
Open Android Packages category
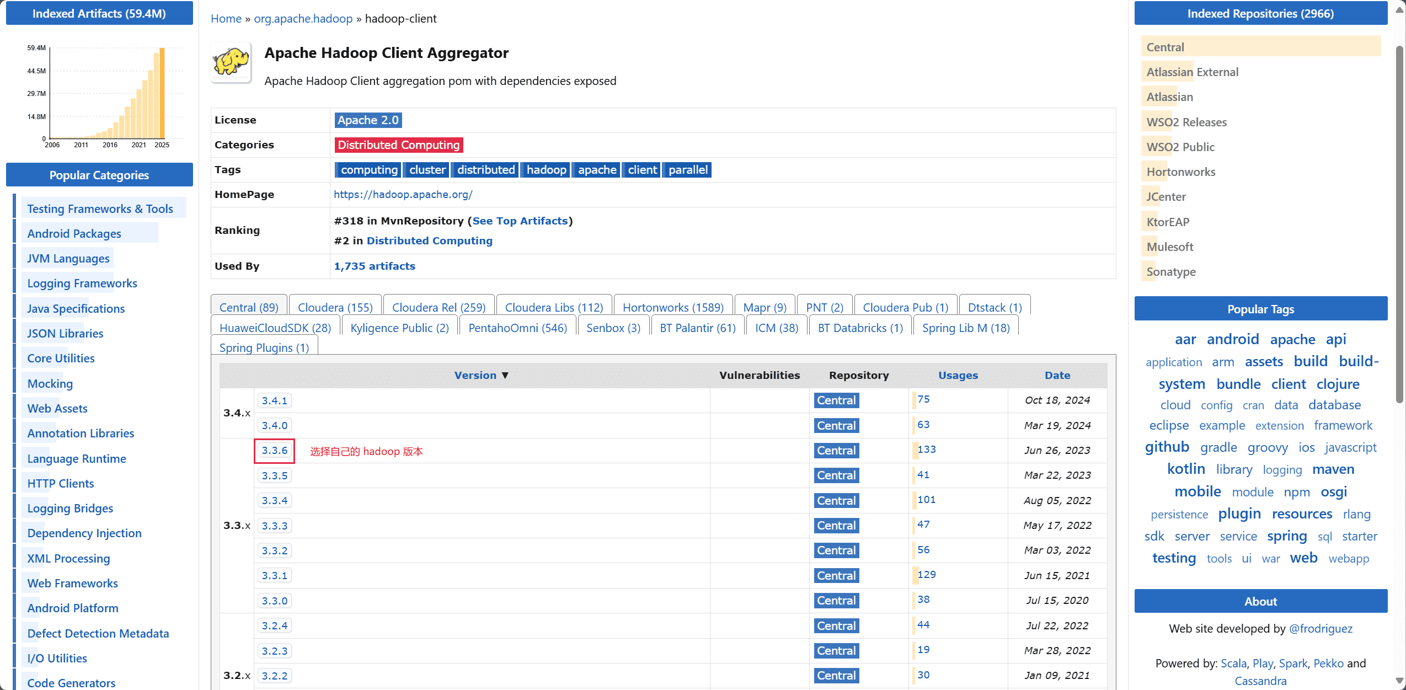point(74,233)
